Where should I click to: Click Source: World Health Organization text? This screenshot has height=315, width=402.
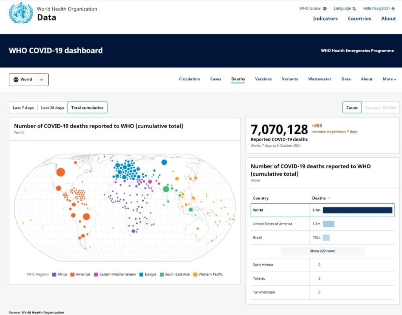[x=37, y=312]
